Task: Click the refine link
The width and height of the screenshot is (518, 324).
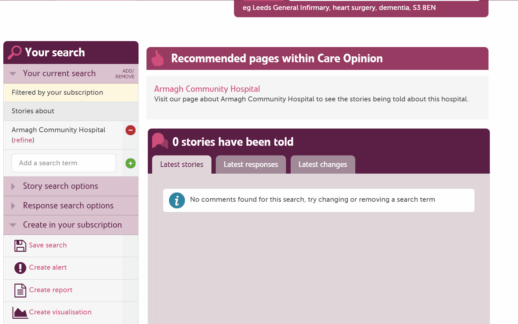Action: coord(23,140)
